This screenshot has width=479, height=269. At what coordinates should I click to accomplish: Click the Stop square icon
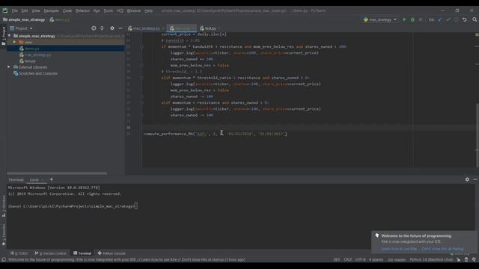tap(421, 19)
